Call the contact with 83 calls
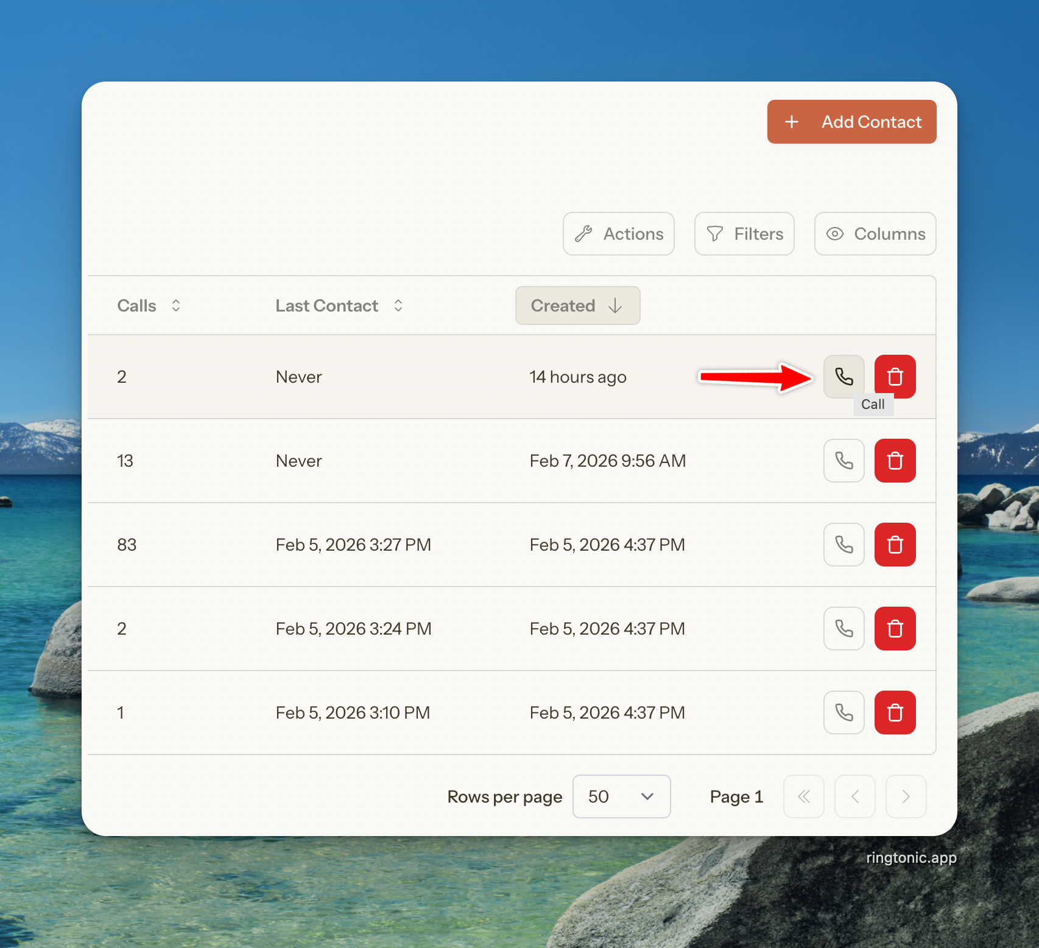The height and width of the screenshot is (948, 1039). coord(844,545)
